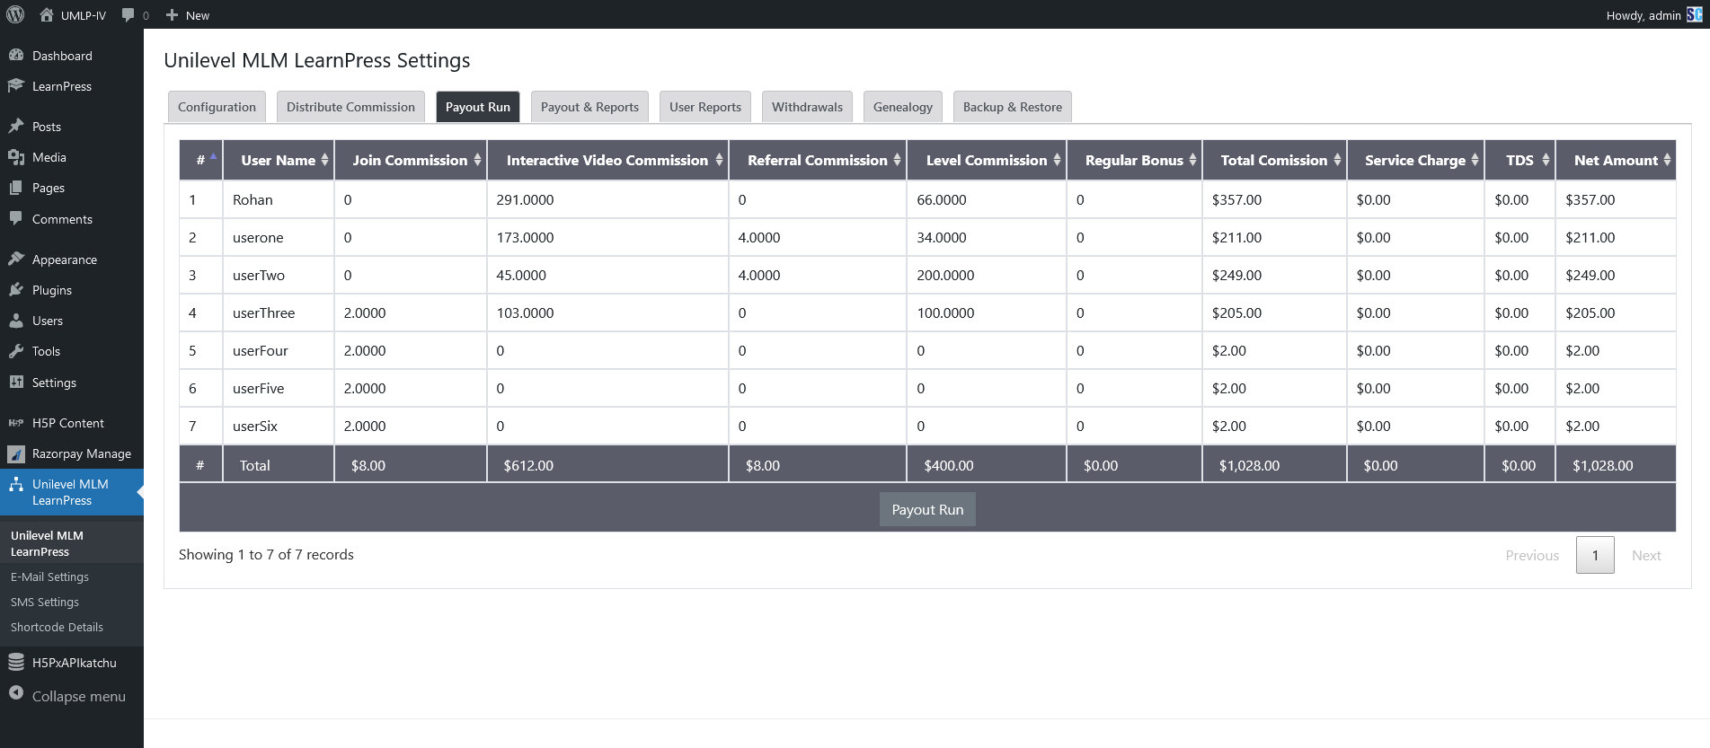Click the Showing 1 to 7 of 7 records text
The height and width of the screenshot is (748, 1710).
[266, 554]
